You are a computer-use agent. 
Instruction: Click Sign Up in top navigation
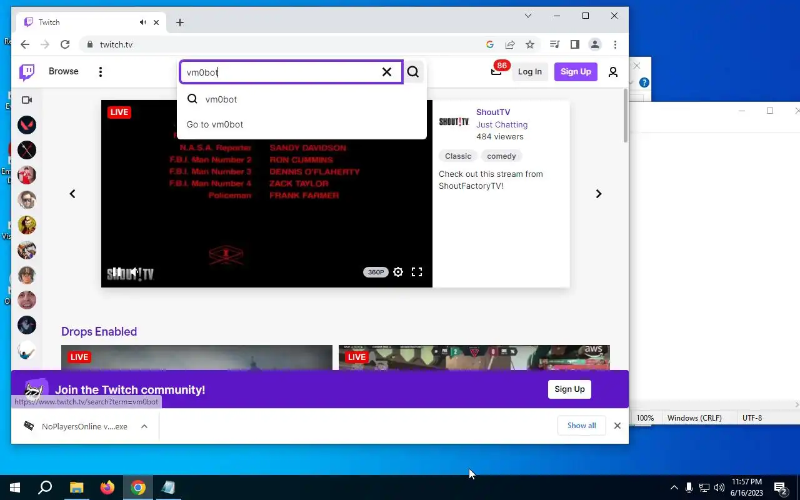(x=576, y=72)
